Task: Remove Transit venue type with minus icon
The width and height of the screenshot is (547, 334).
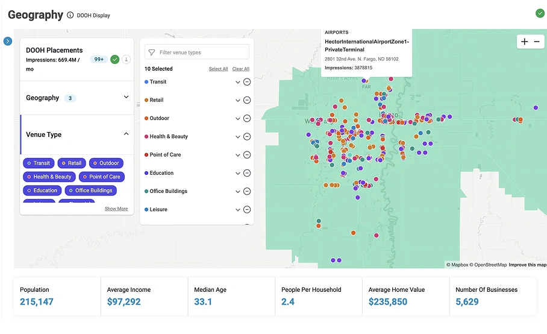Action: [247, 82]
